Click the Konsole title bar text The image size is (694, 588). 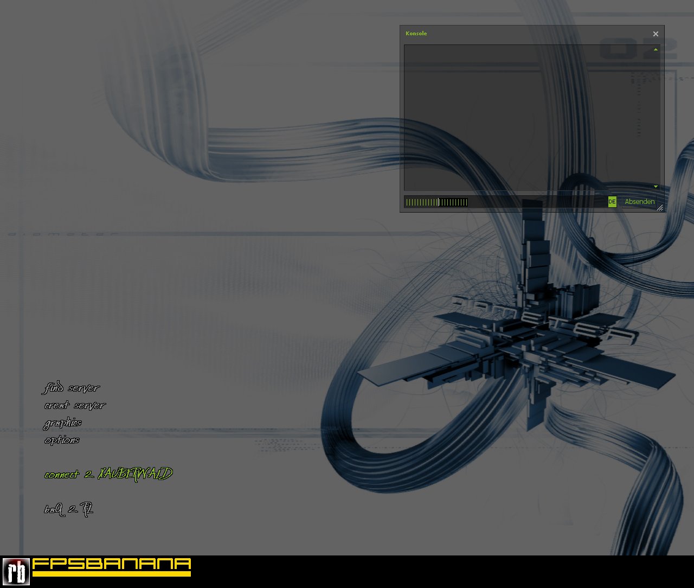pyautogui.click(x=416, y=34)
